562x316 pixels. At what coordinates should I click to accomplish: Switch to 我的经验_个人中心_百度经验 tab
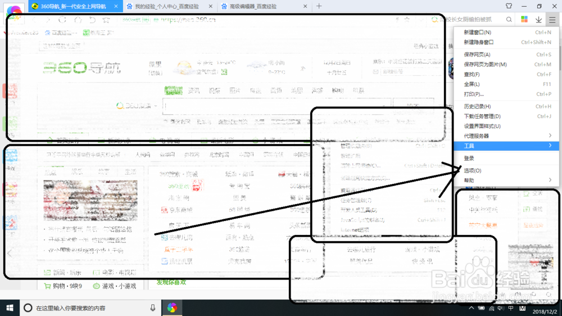[x=170, y=6]
